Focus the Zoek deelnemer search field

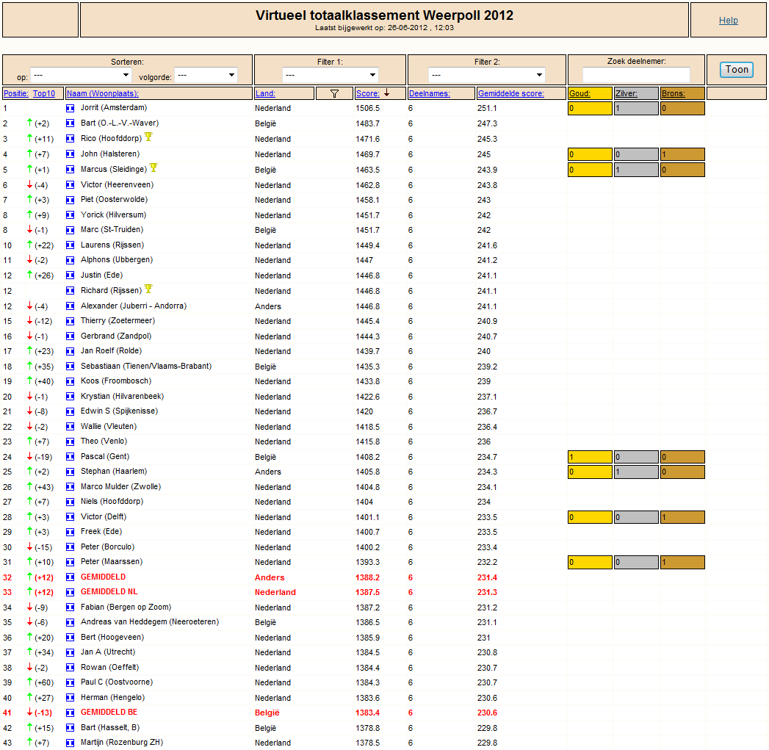[636, 75]
